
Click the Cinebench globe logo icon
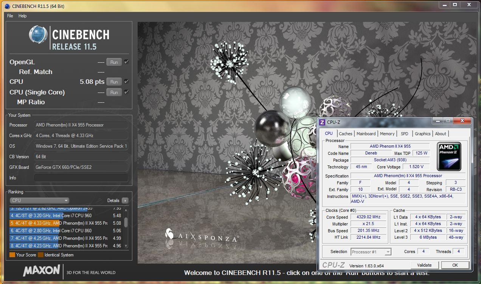click(x=38, y=35)
